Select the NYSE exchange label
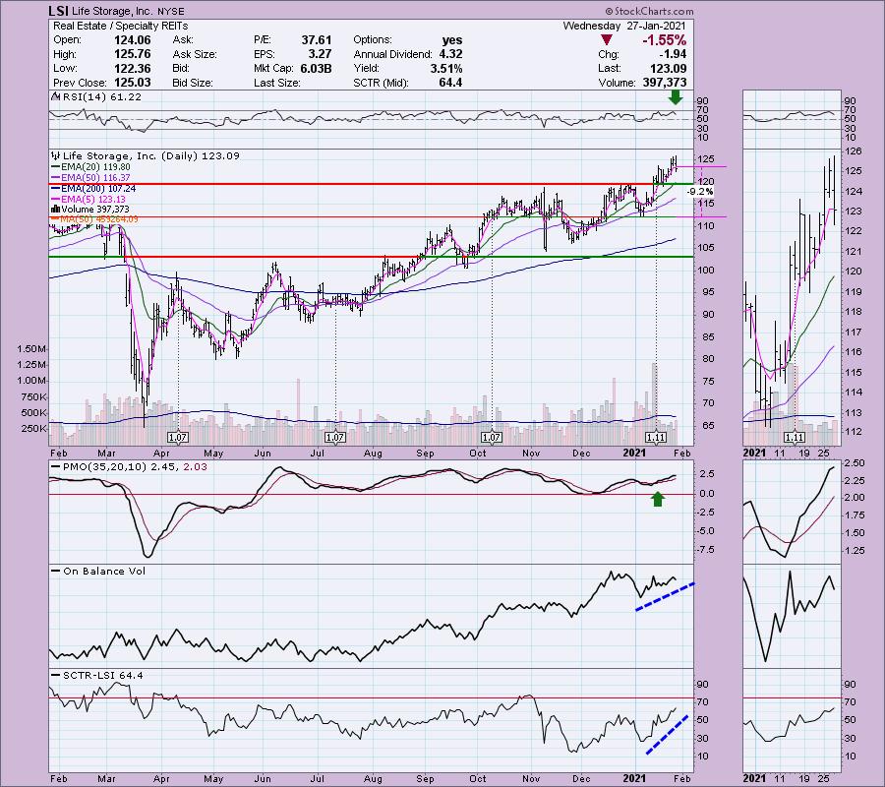885x787 pixels. point(171,11)
